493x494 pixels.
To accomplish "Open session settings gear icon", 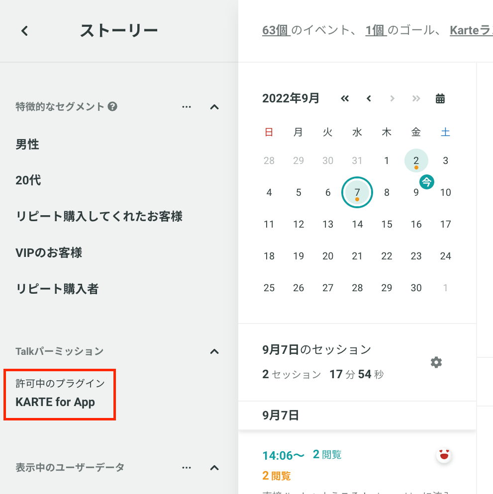I will tap(436, 362).
